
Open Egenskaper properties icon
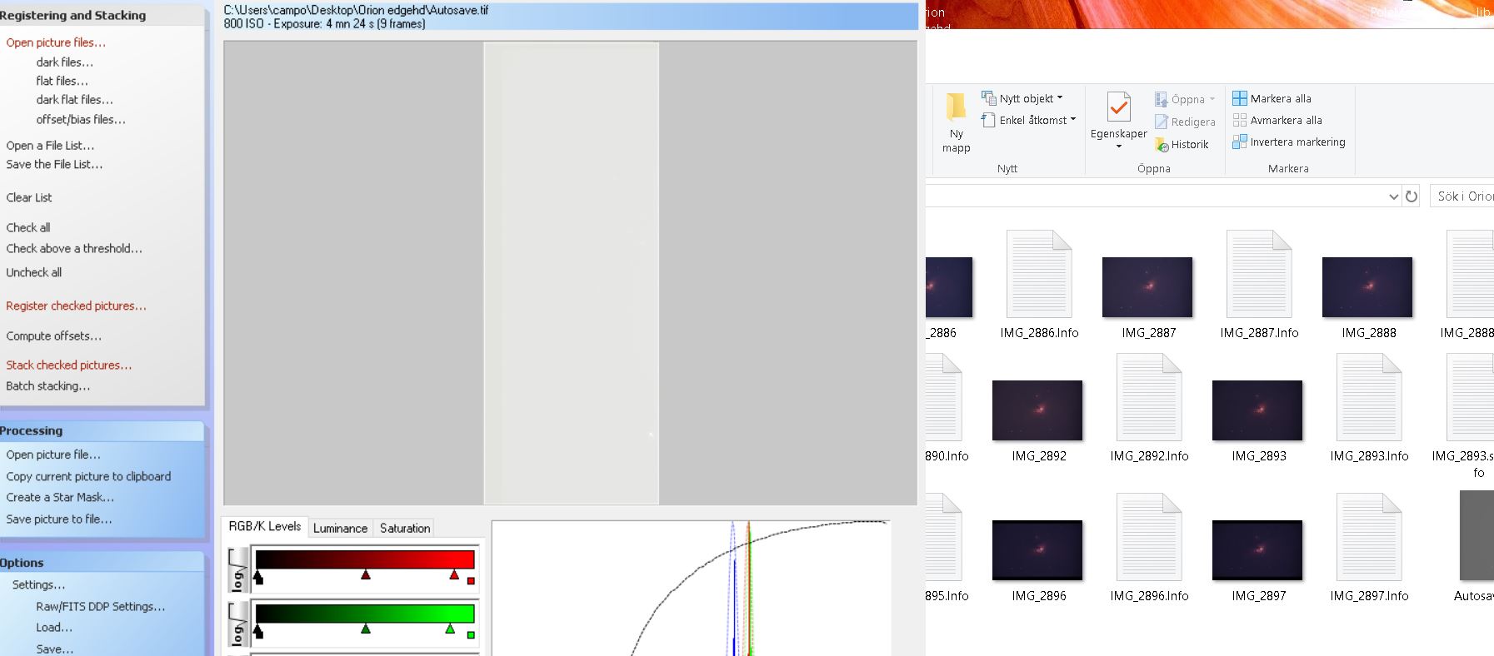point(1118,108)
